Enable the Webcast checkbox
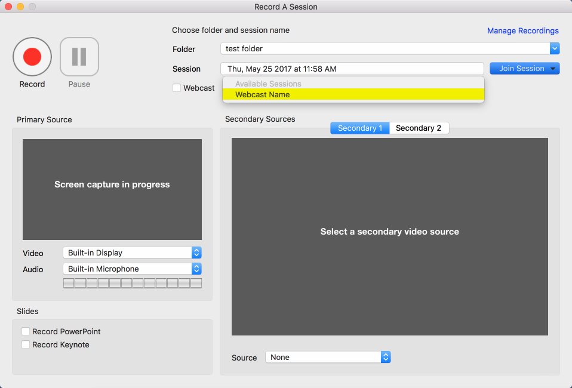The height and width of the screenshot is (388, 572). point(177,88)
